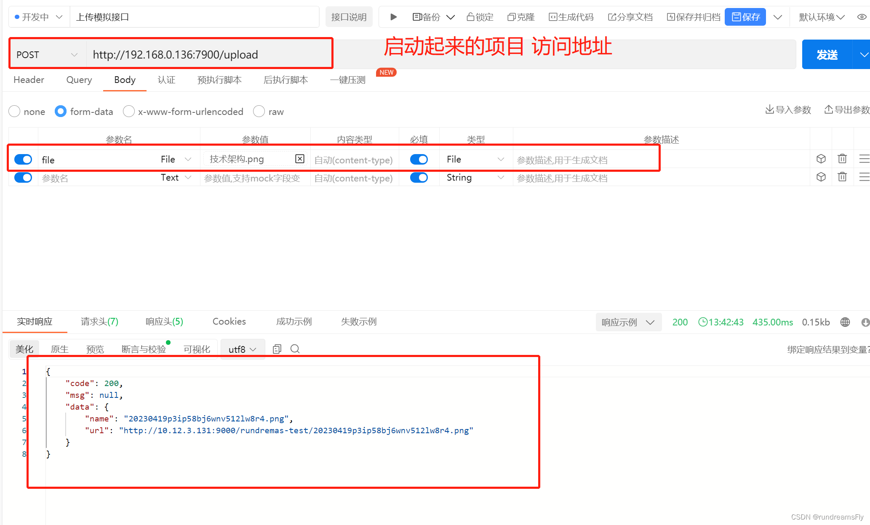Click 生成代码 generate code
Viewport: 870px width, 525px height.
pos(571,17)
